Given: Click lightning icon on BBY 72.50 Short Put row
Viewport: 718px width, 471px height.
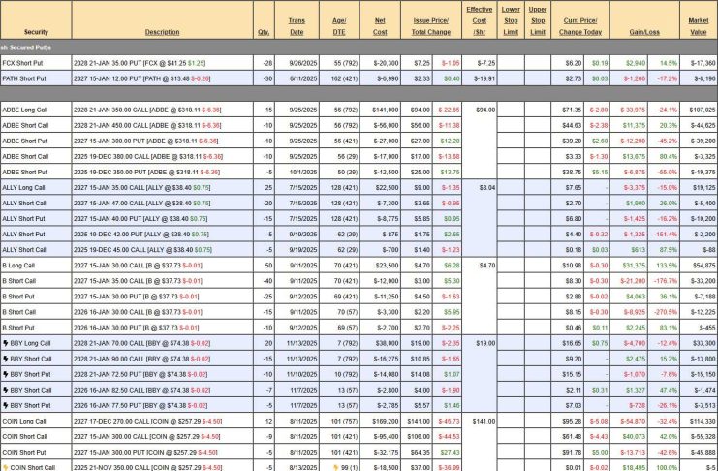Looking at the screenshot, I should 5,372.
